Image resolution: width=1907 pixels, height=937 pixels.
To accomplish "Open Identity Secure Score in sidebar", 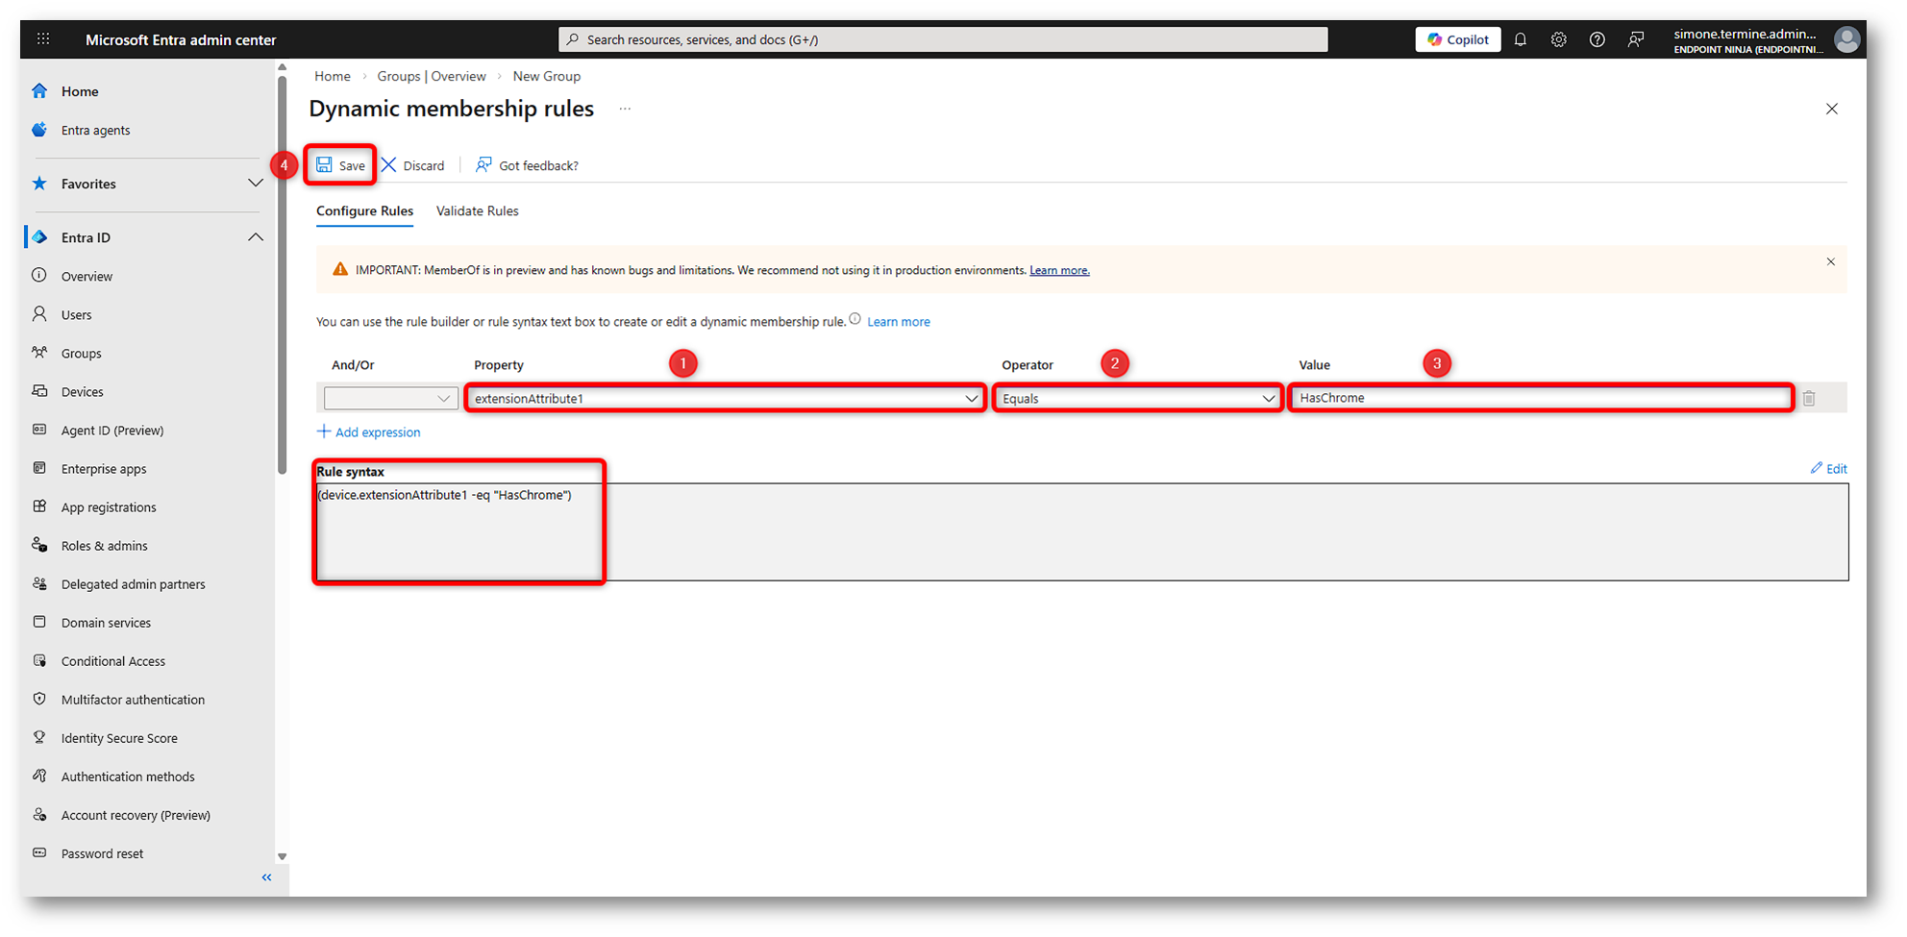I will (x=119, y=738).
